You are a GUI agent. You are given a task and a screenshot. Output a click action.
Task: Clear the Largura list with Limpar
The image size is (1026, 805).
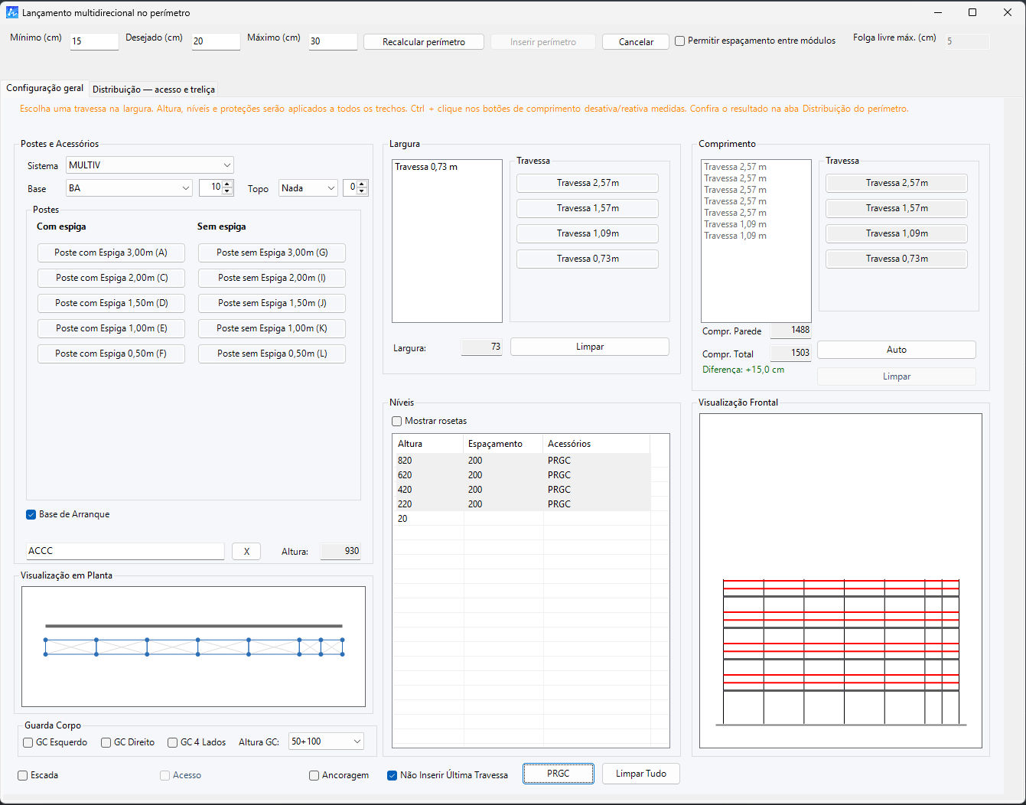point(590,347)
